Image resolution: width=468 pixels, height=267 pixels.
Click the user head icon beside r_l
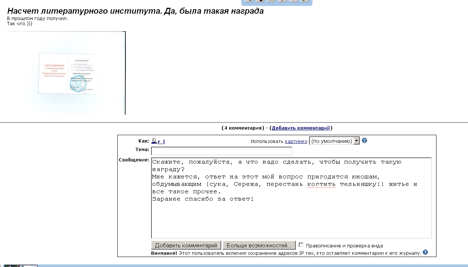154,141
